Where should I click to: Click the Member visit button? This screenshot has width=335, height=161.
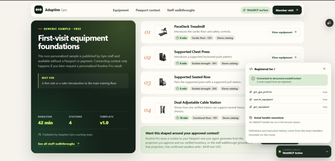[x=287, y=10]
